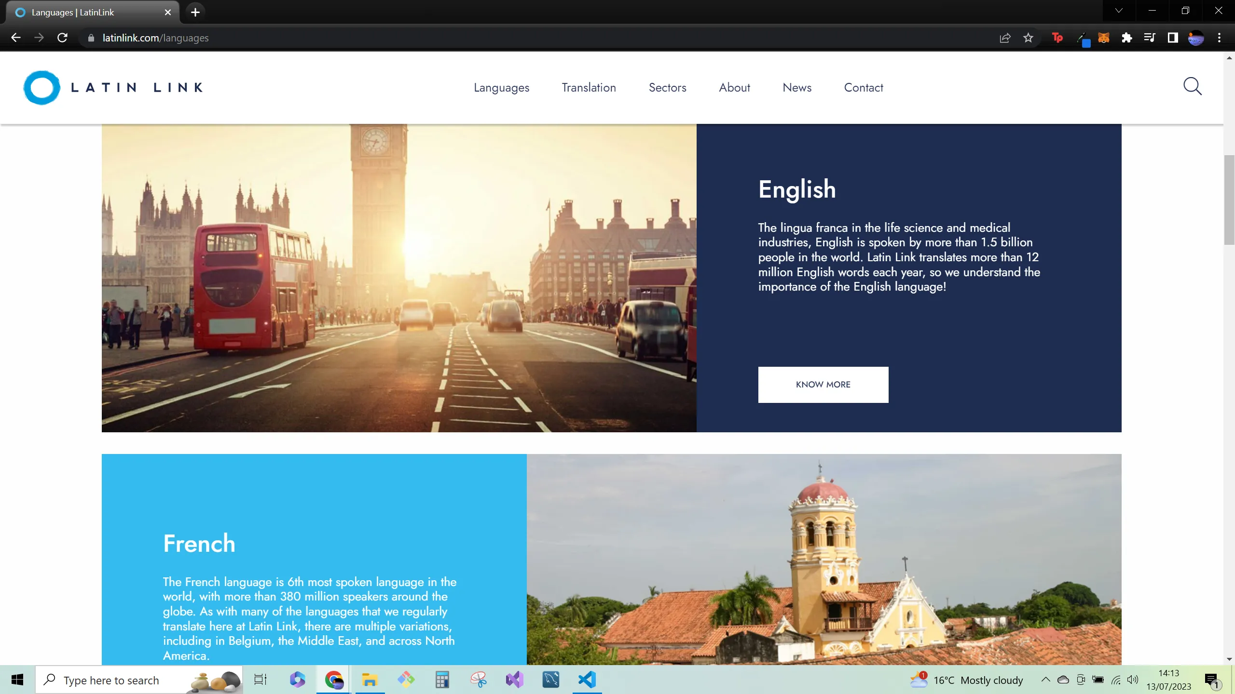Open the ColorZilla eyedropper extension
Viewport: 1235px width, 694px height.
point(1084,39)
